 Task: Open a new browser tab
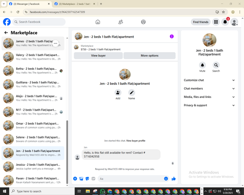pyautogui.click(x=101, y=4)
